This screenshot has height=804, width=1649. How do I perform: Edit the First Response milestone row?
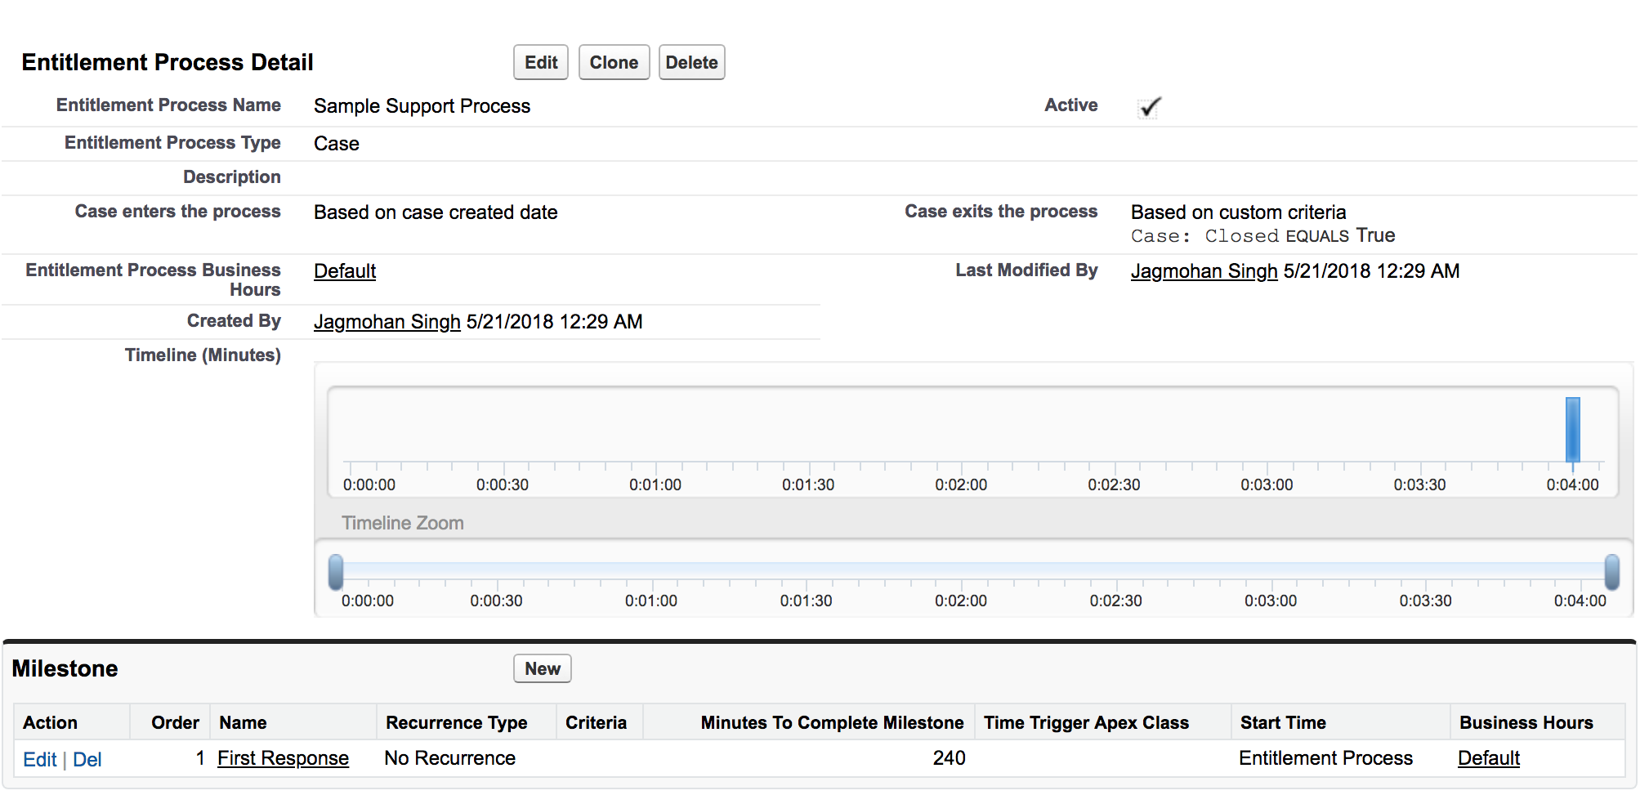tap(39, 760)
